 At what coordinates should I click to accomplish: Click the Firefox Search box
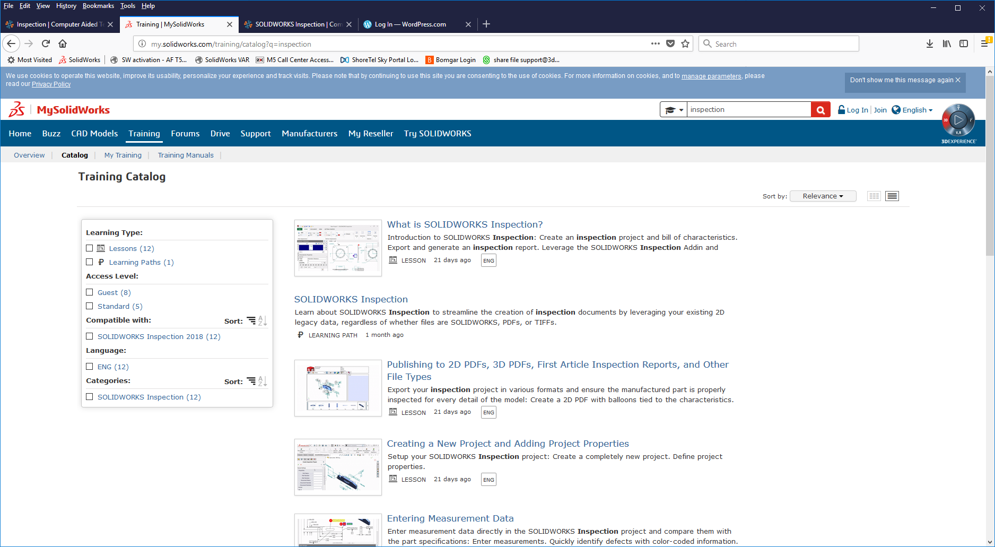779,44
